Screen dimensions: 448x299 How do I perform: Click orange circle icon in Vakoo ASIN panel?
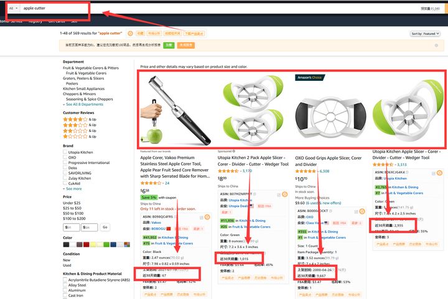[207, 217]
